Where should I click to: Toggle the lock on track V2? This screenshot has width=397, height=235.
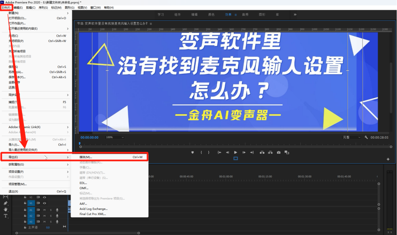[x=25, y=197]
